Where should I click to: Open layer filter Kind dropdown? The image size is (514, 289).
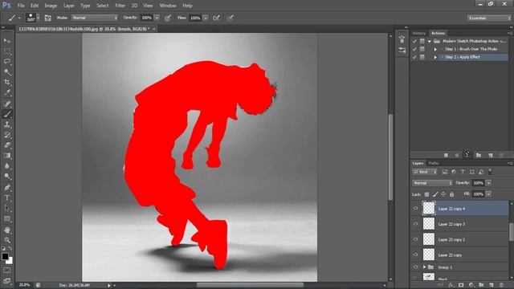[x=425, y=172]
